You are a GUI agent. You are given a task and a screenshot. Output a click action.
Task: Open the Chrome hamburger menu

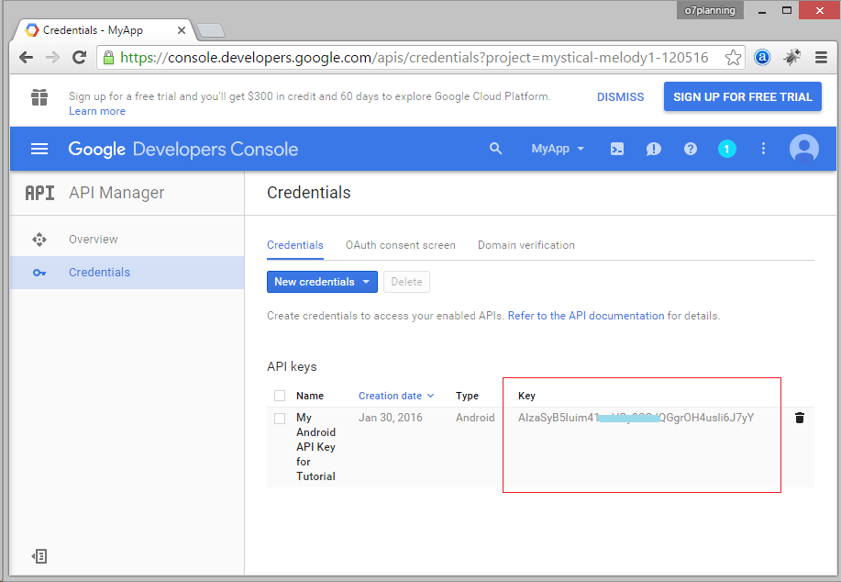coord(821,58)
